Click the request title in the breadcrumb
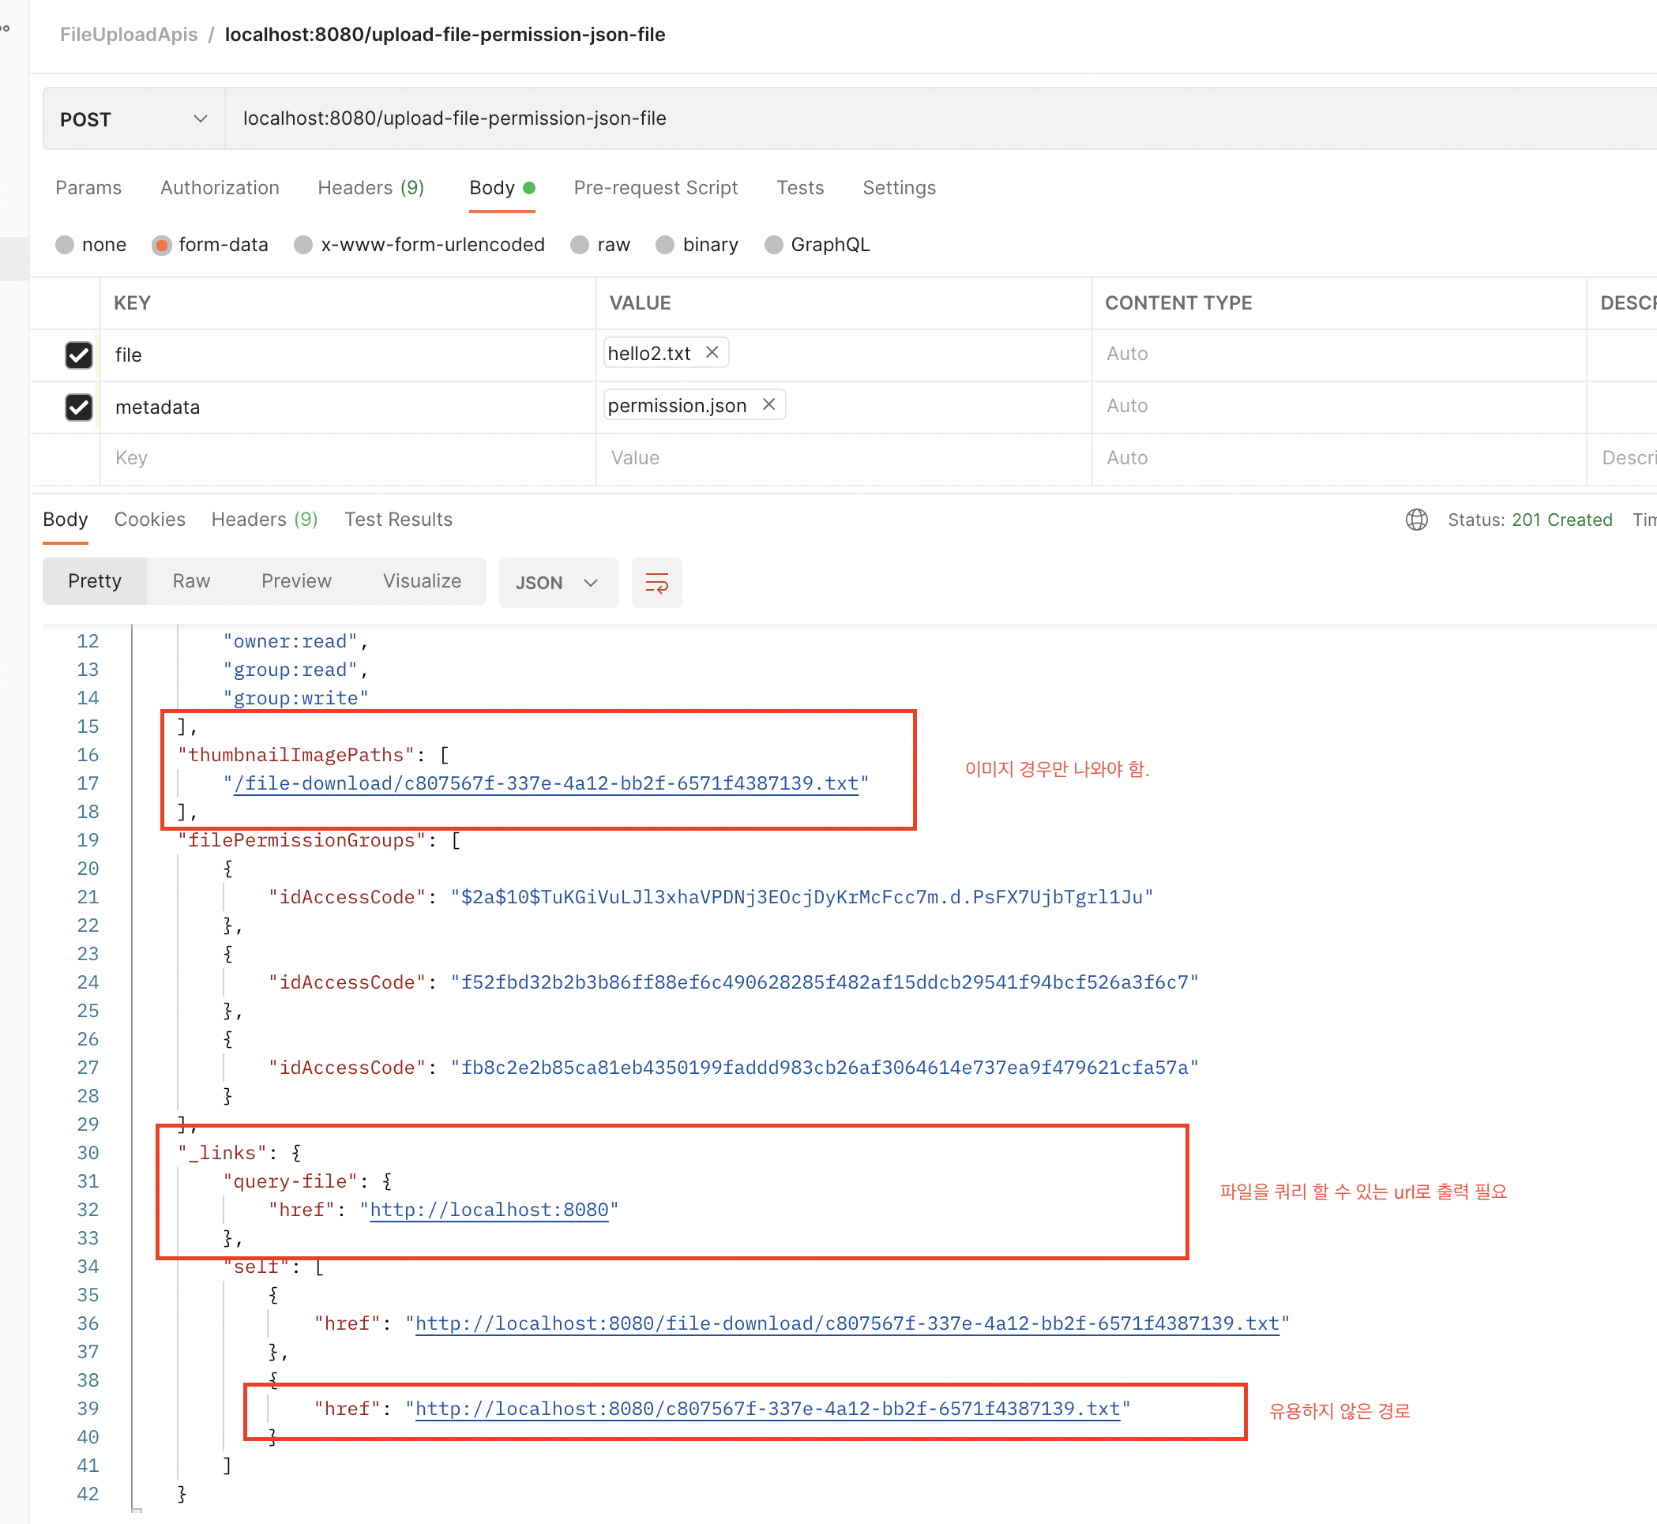1657x1524 pixels. click(445, 35)
